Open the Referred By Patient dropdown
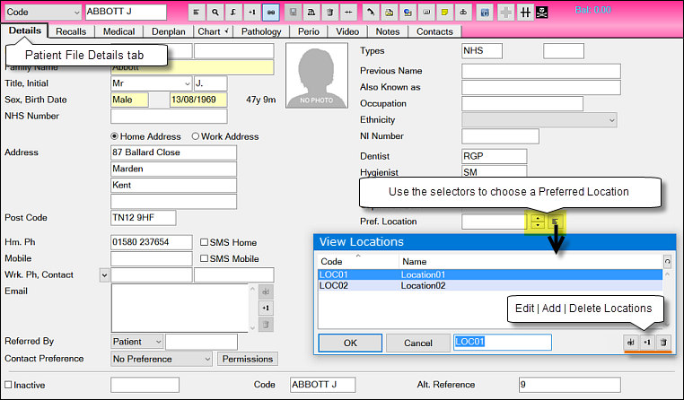Viewport: 684px width, 400px height. click(137, 342)
